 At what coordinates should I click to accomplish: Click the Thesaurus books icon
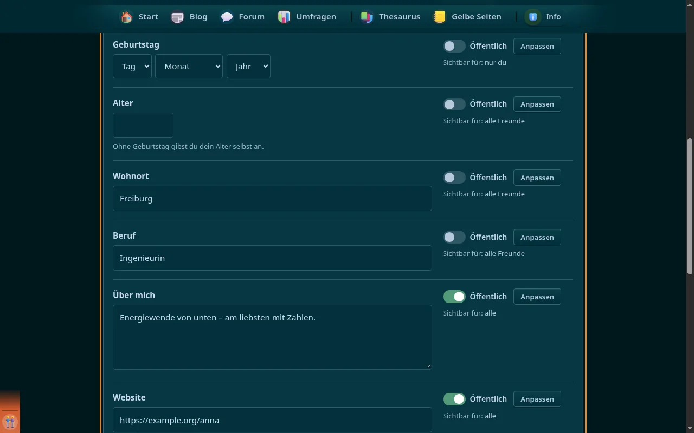point(367,17)
